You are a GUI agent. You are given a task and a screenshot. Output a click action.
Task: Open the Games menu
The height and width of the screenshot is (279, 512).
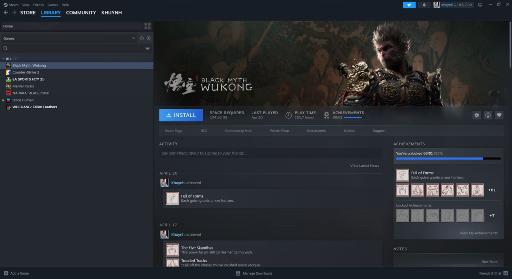pyautogui.click(x=53, y=5)
